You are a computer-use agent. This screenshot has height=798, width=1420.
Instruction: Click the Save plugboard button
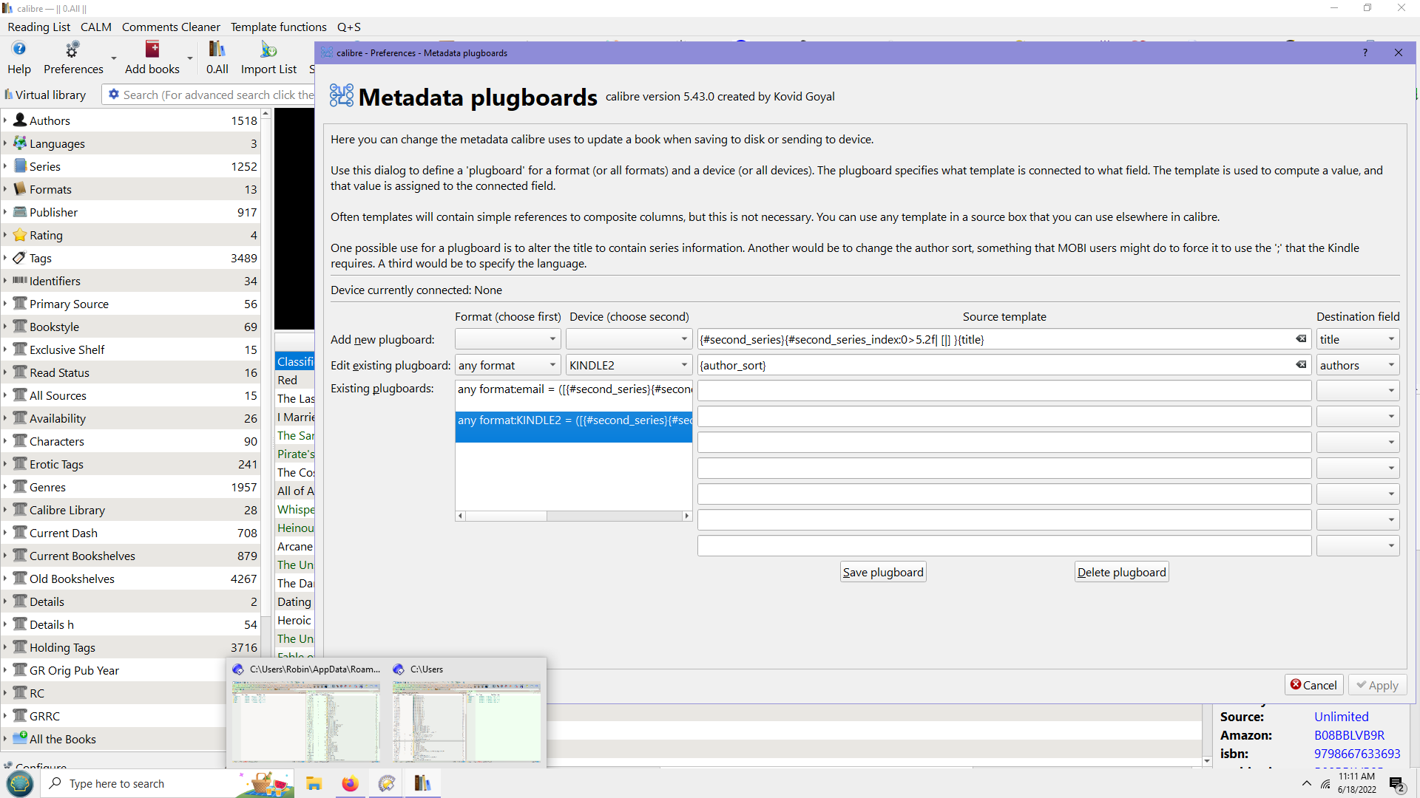tap(883, 572)
